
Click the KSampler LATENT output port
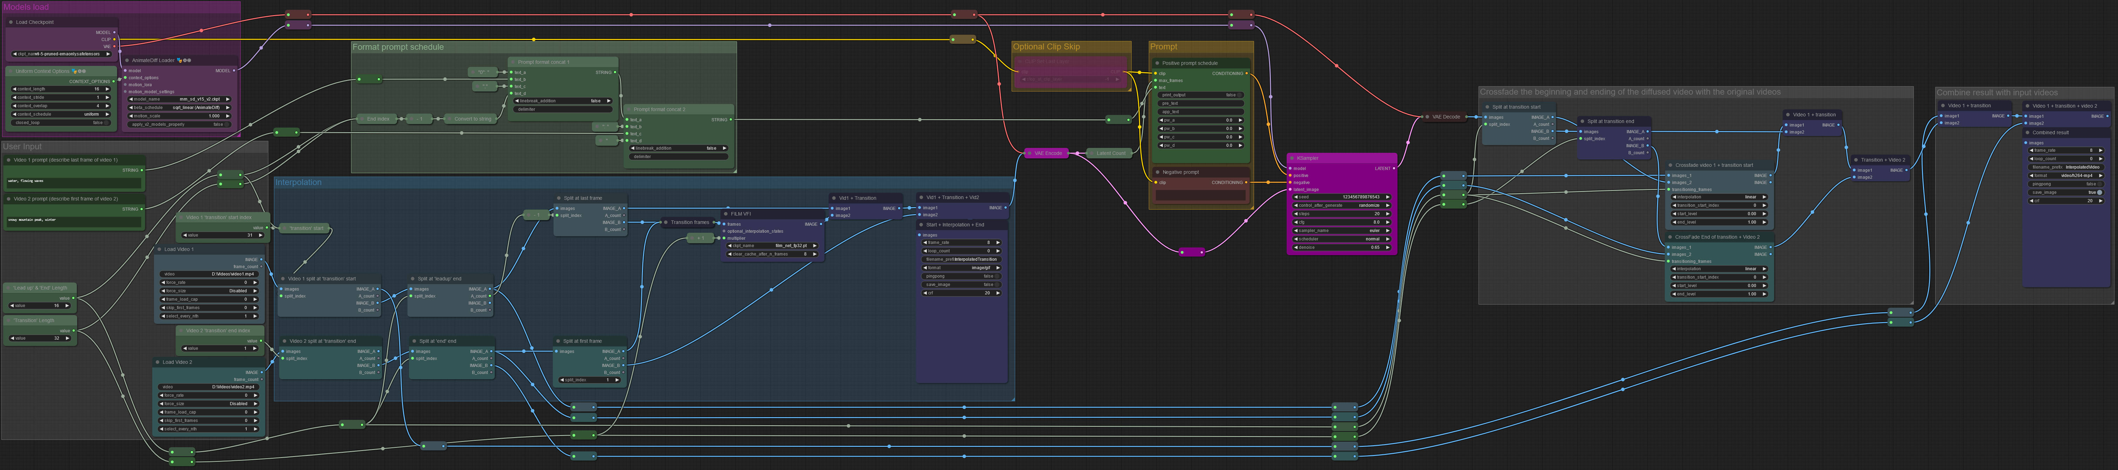pyautogui.click(x=1394, y=169)
